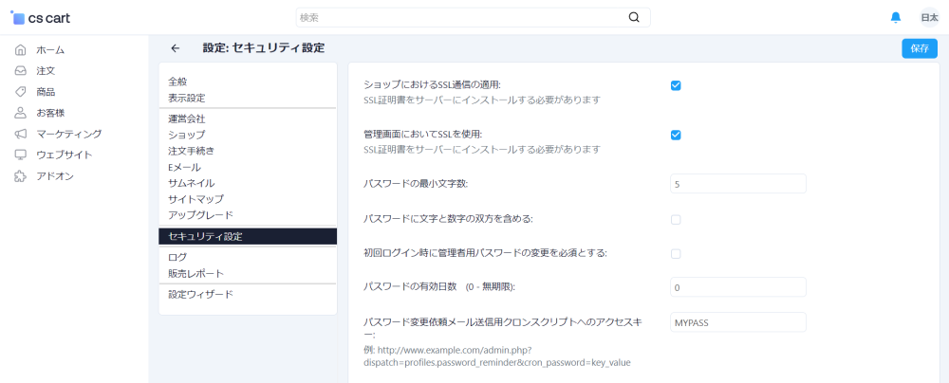This screenshot has height=383, width=949.
Task: Click label パスワードの有効日数
Action: (438, 287)
